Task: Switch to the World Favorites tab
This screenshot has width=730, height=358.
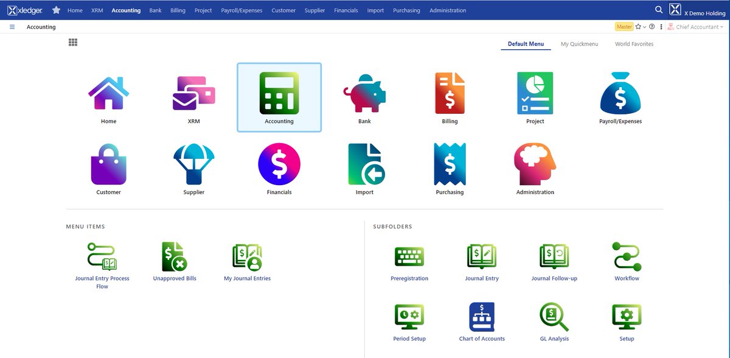Action: click(634, 44)
